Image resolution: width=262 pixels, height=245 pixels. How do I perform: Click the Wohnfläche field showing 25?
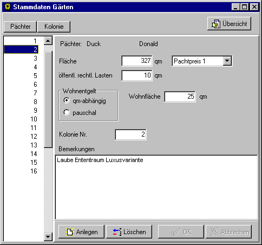click(180, 96)
